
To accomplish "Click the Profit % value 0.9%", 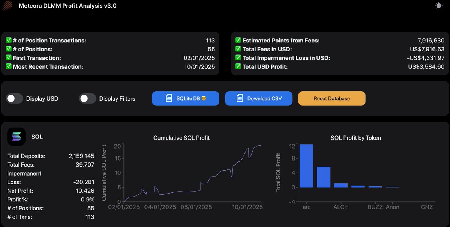I will [x=88, y=199].
